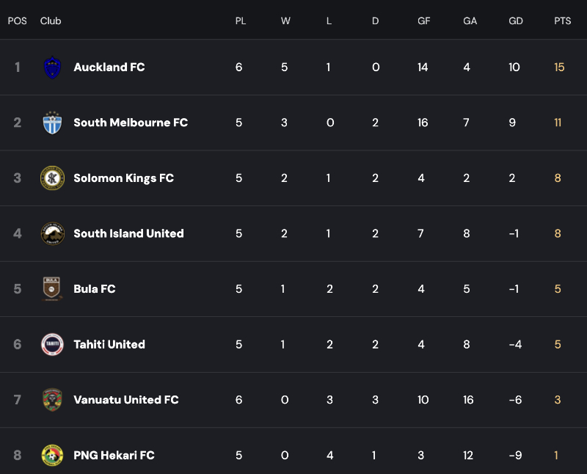This screenshot has width=587, height=474.
Task: Click the Tahiti United logo
Action: click(52, 344)
